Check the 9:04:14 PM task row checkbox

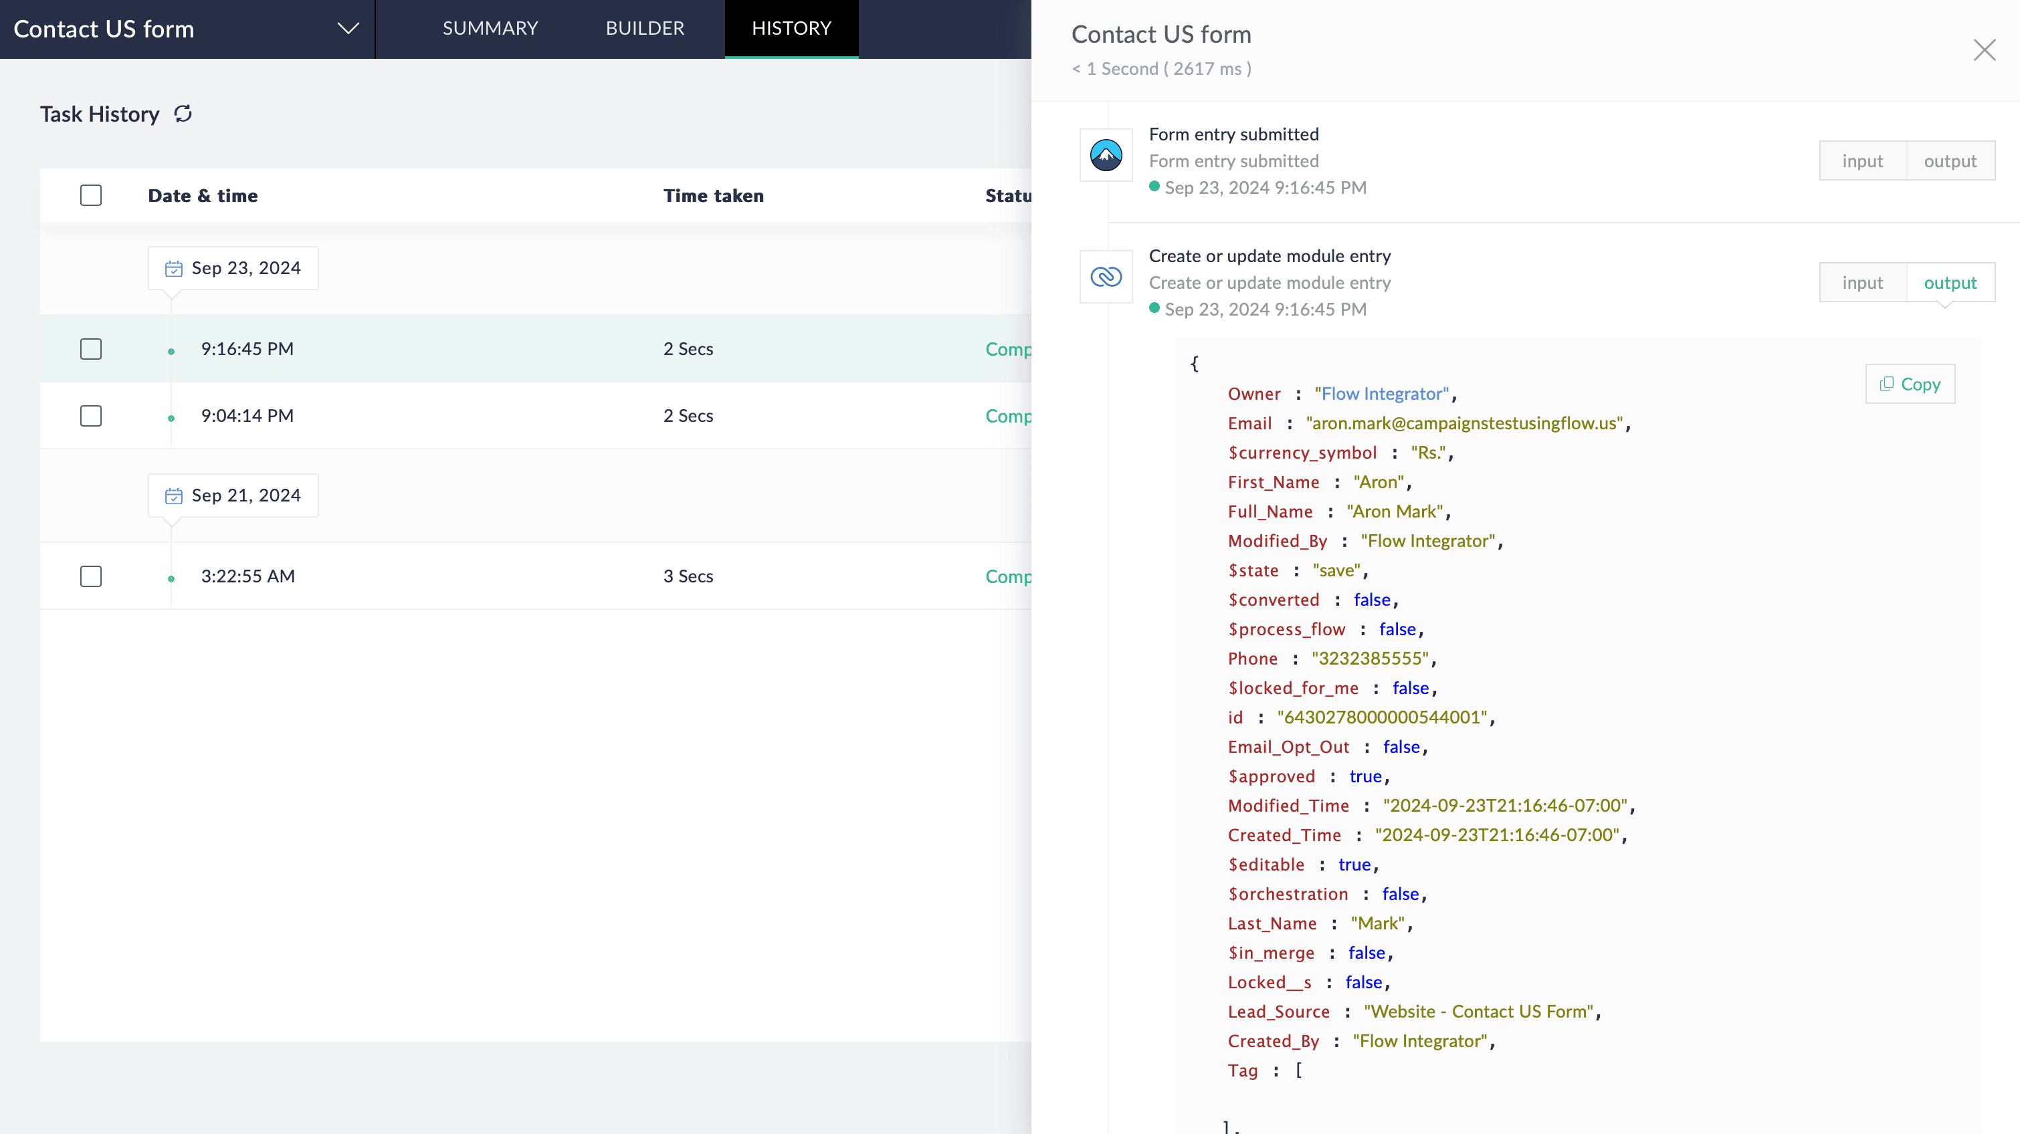(91, 415)
